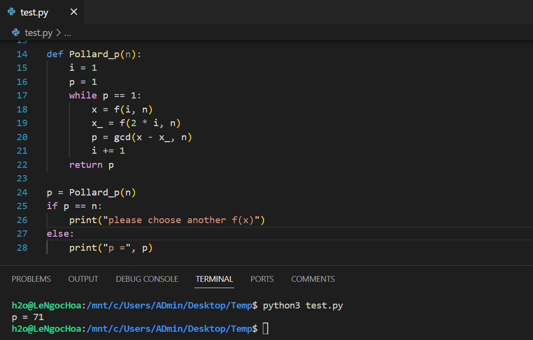The height and width of the screenshot is (340, 533).
Task: Click the breadcrumb chevron after test.py
Action: [58, 33]
